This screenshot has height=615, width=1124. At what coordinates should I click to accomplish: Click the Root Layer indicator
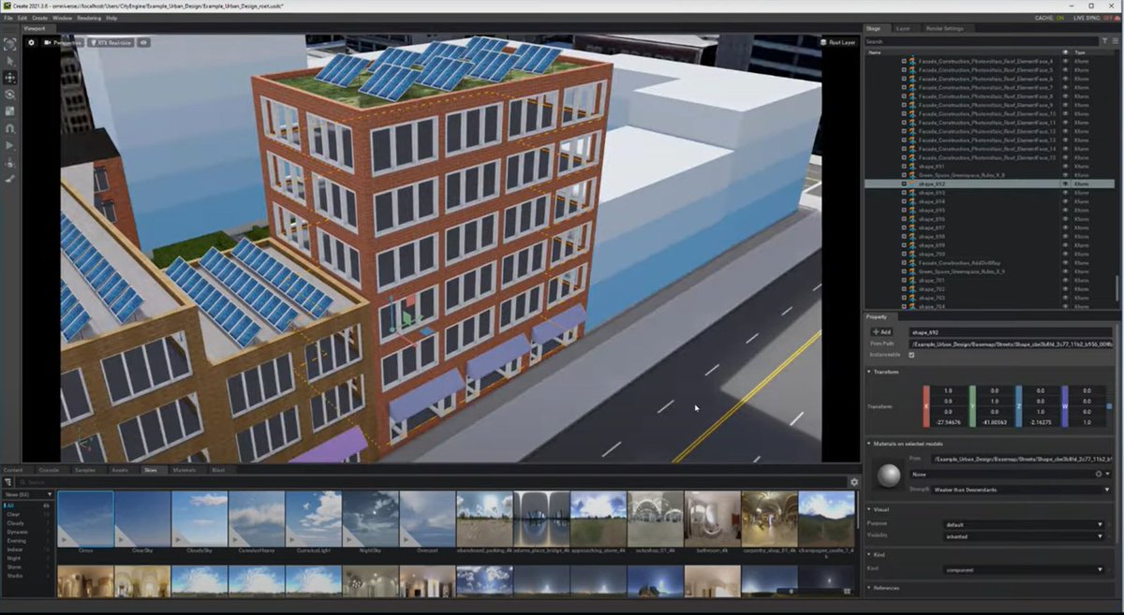coord(838,42)
